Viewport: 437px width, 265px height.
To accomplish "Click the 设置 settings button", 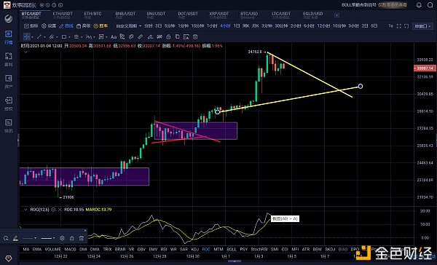I will (x=49, y=26).
